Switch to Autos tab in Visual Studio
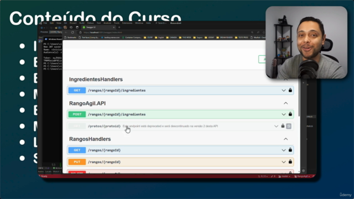Viewport: 354px width, 199px height. click(41, 172)
